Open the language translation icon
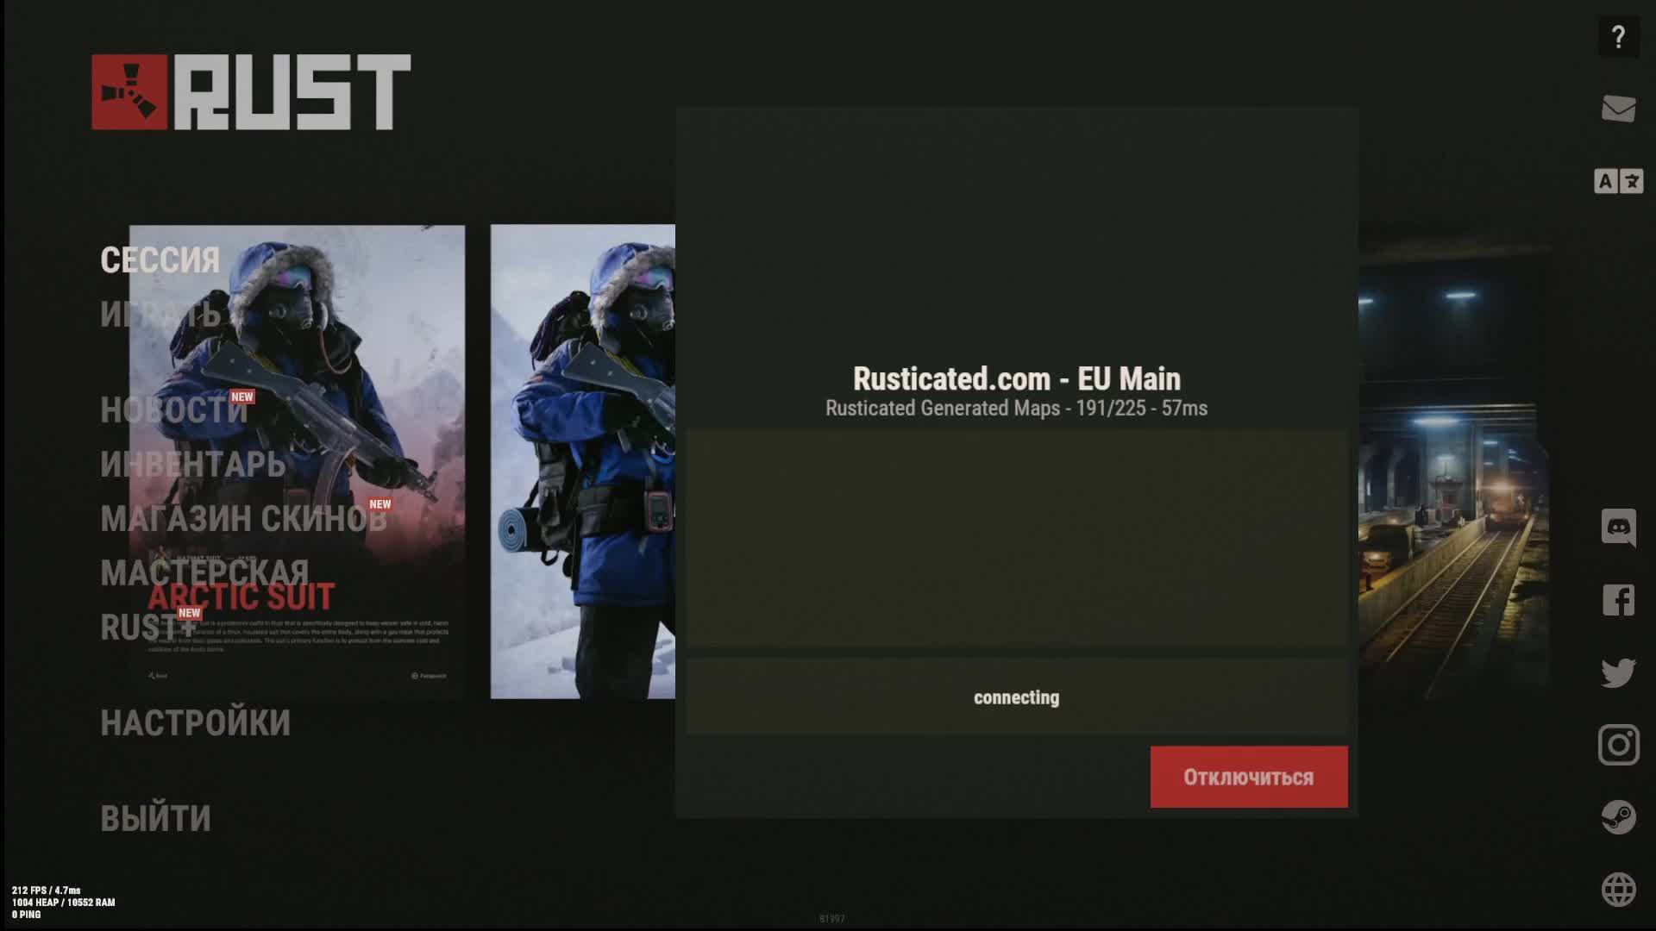Screen dimensions: 1656x931 (1618, 181)
